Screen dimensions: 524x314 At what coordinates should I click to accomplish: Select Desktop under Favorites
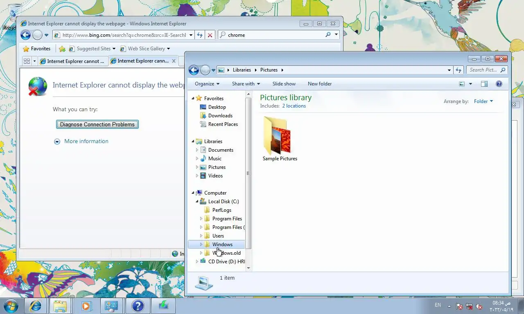click(x=217, y=107)
